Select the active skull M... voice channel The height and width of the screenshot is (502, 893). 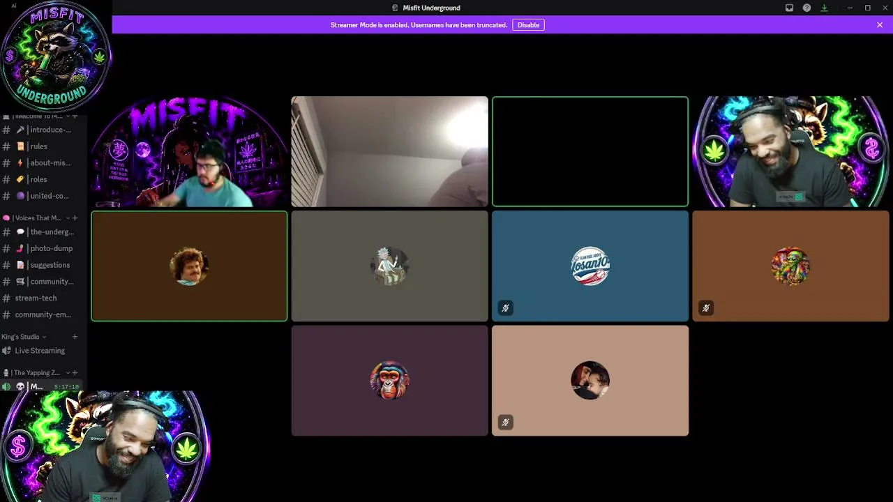(x=42, y=386)
